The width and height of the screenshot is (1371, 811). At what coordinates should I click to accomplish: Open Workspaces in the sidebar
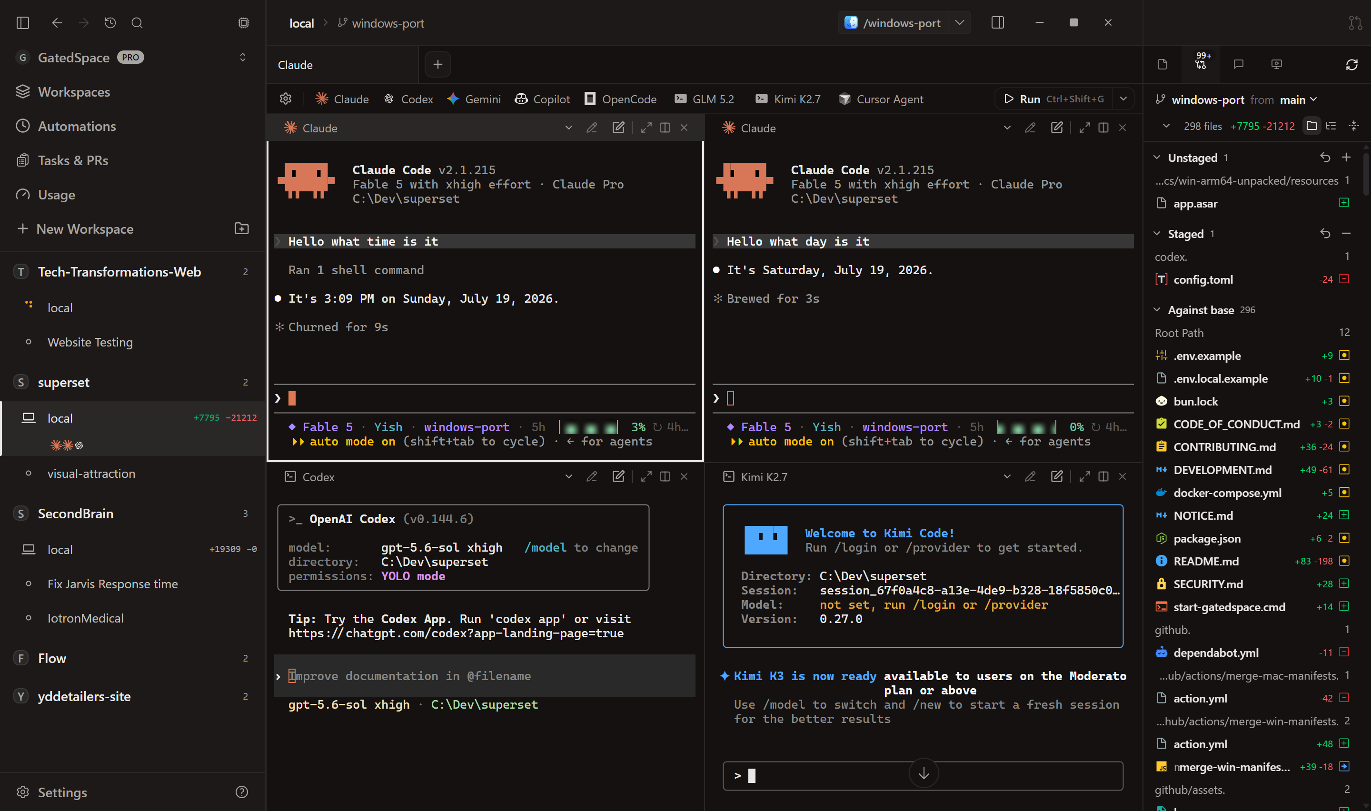74,92
